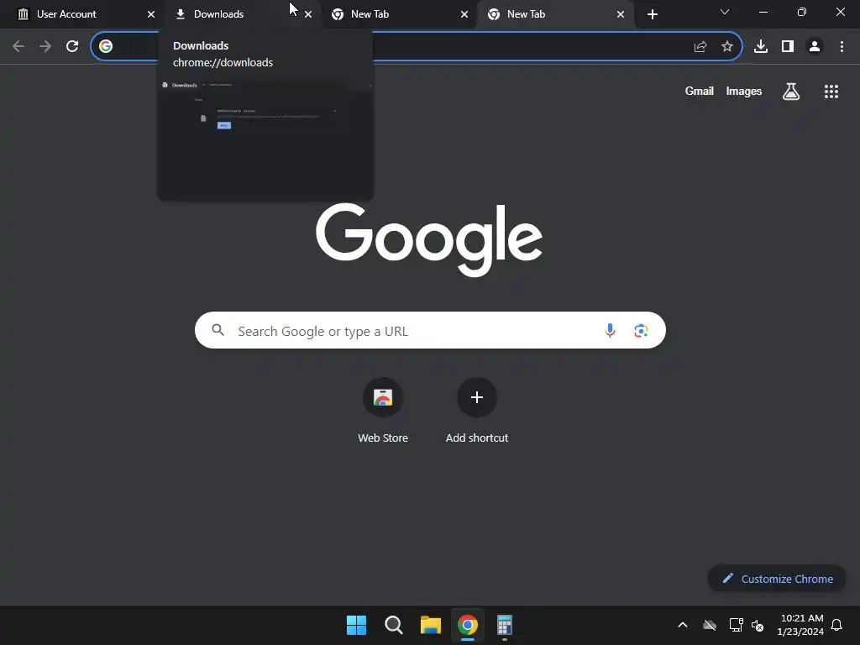Click the Google icon in address bar
This screenshot has width=860, height=645.
(x=106, y=47)
